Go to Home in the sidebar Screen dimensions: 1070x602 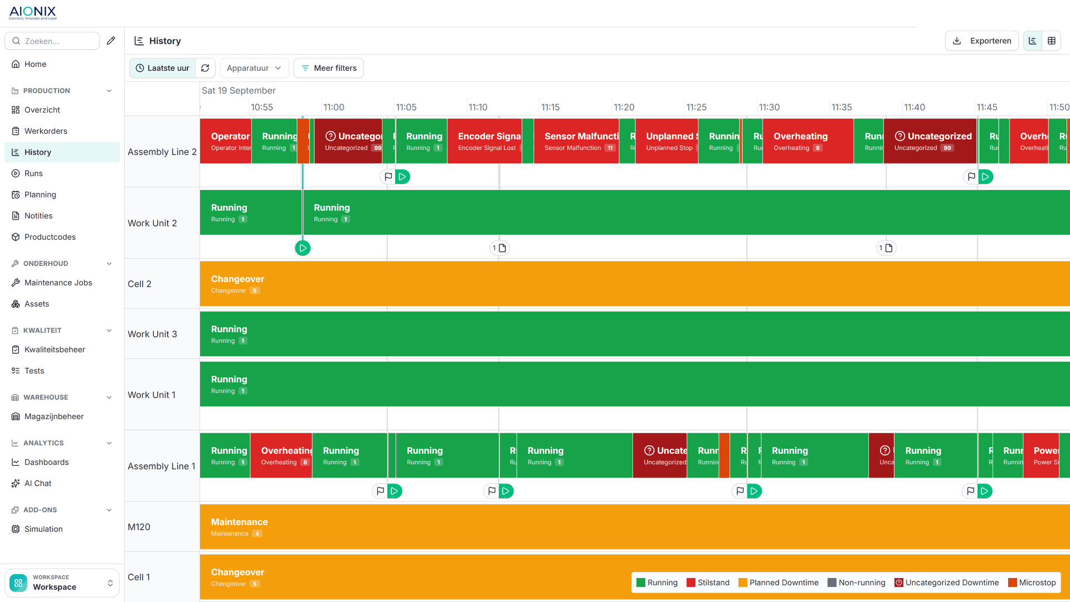(x=62, y=64)
